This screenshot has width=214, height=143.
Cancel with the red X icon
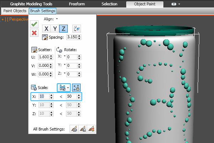(x=34, y=33)
